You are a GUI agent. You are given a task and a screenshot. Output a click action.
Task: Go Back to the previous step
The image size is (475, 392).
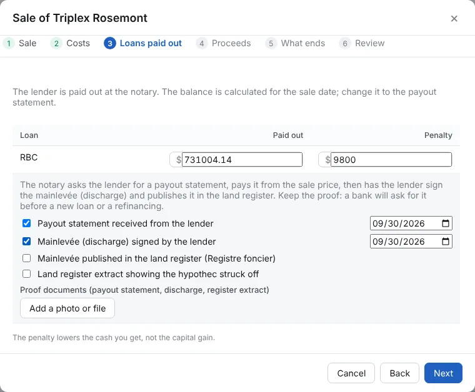tap(399, 373)
